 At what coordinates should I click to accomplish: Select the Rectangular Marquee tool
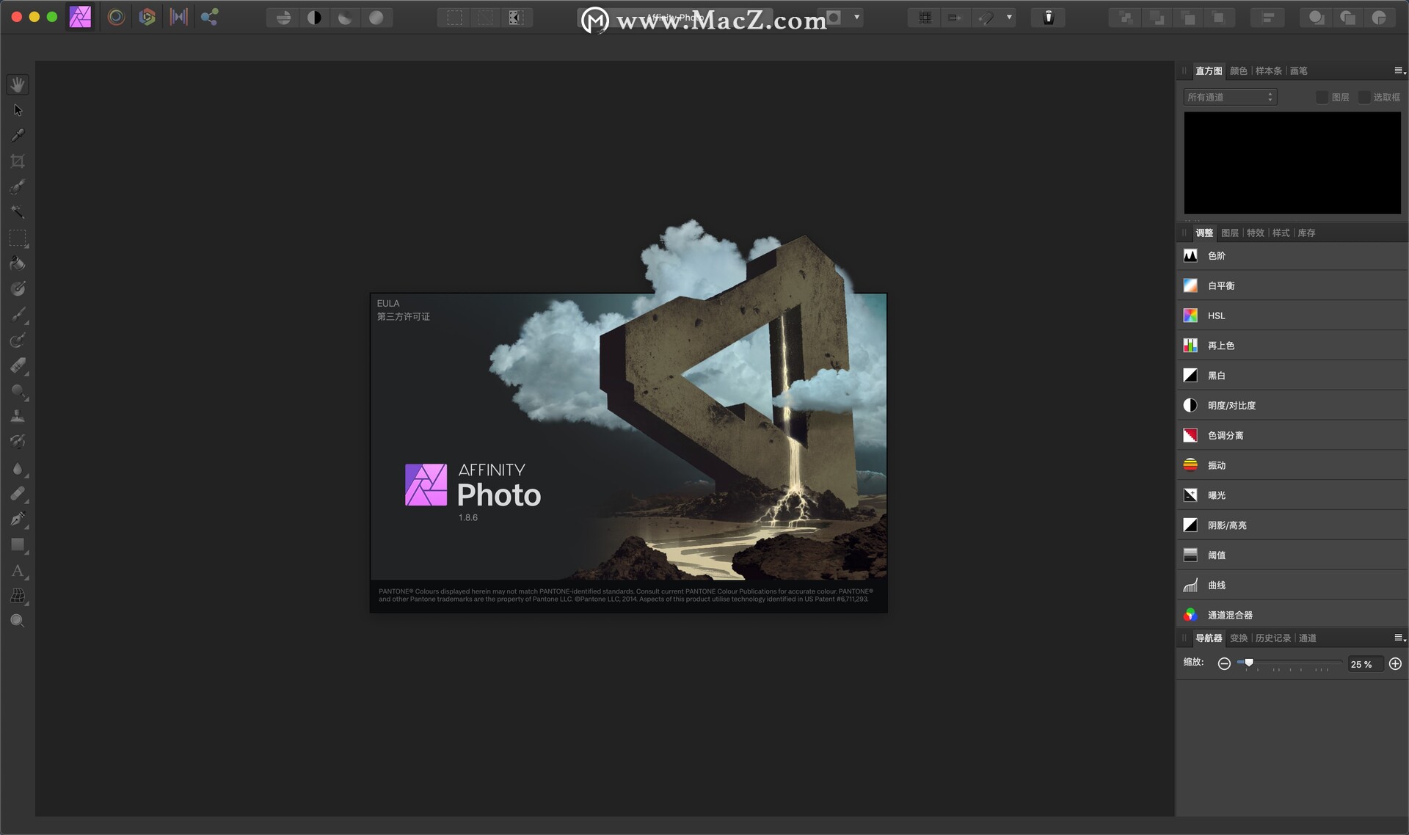coord(18,238)
